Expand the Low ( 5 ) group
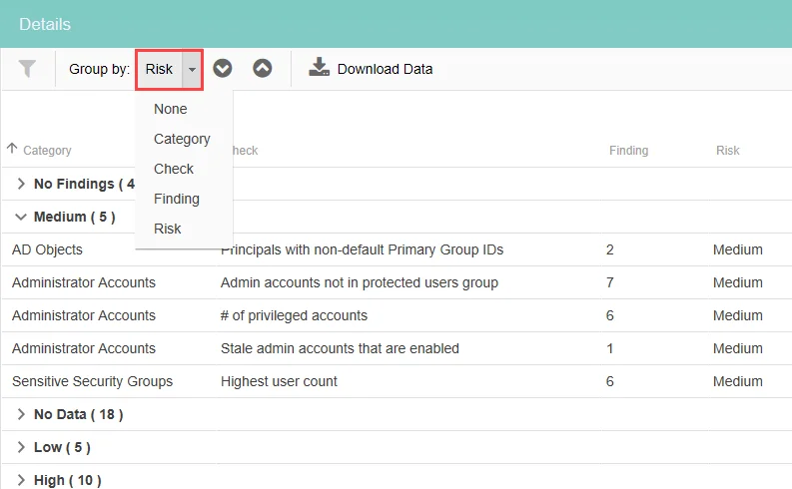 (21, 447)
